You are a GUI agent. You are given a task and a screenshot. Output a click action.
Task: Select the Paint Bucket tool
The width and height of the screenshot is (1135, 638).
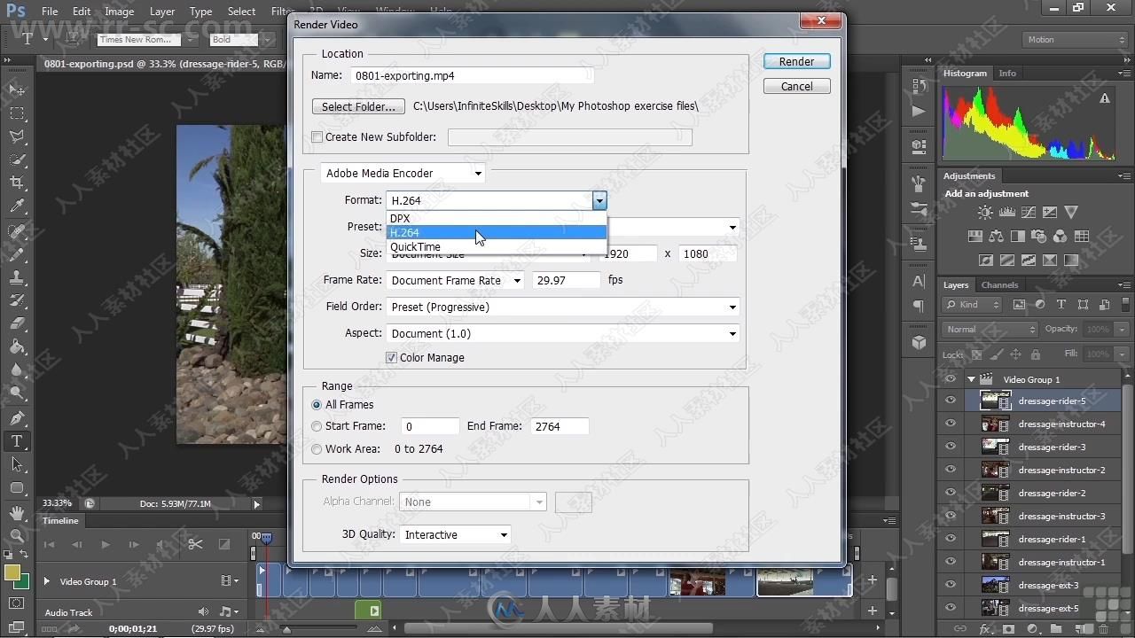tap(17, 347)
